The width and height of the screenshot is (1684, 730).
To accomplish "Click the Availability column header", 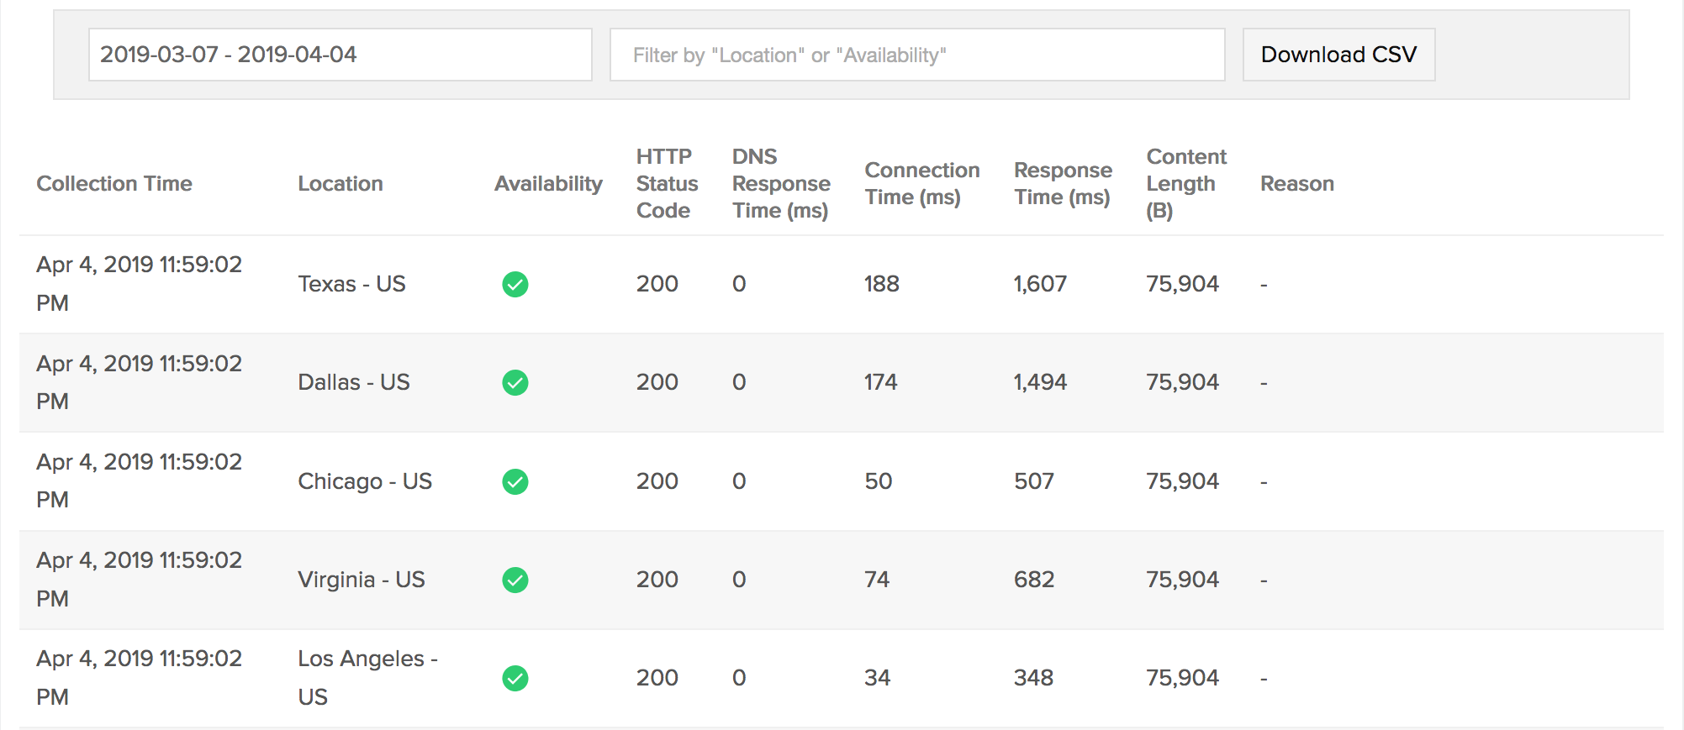I will (x=548, y=183).
